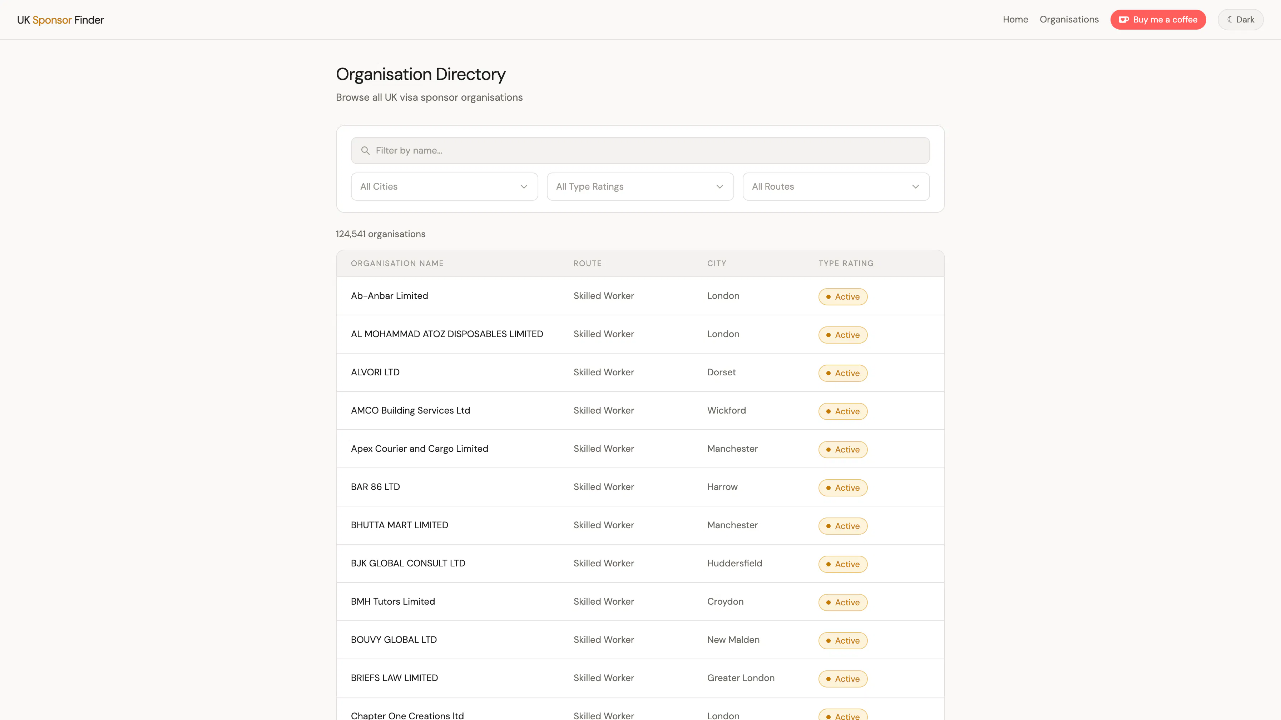Open BAR 86 LTD entry
The image size is (1281, 720).
point(640,487)
